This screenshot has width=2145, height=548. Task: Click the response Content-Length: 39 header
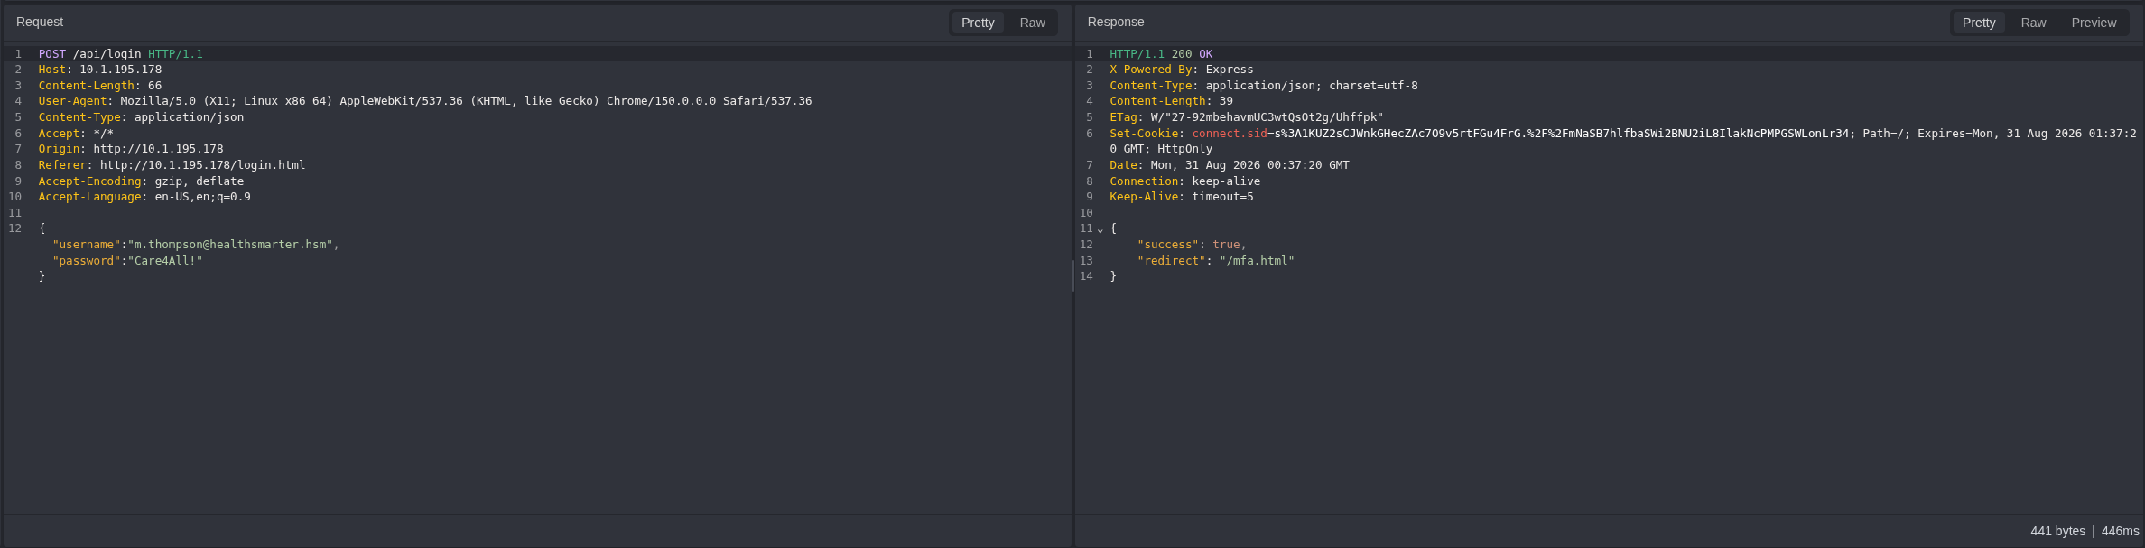[1172, 101]
